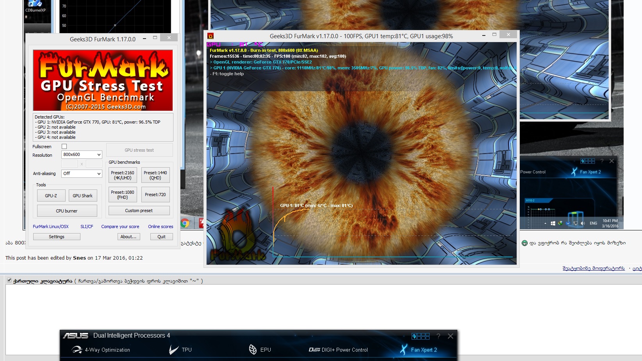The image size is (642, 361).
Task: Run the Preset:2160 (4K/UHD) benchmark
Action: (123, 175)
